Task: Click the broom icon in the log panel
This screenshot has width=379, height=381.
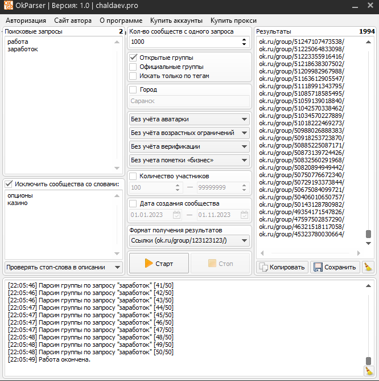Action: 368,371
